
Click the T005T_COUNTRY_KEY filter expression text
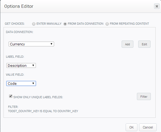(x=43, y=111)
